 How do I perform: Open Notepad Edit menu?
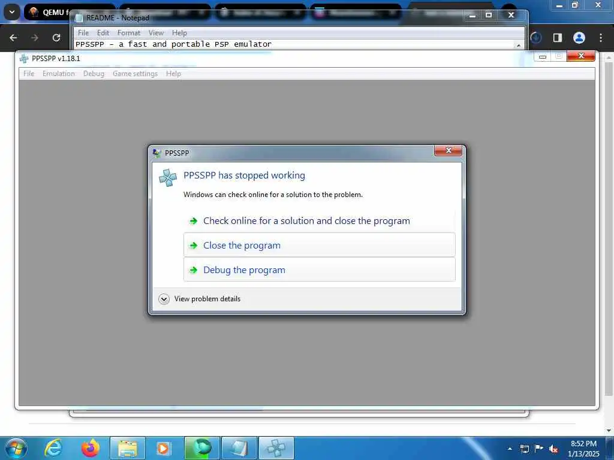pyautogui.click(x=103, y=33)
